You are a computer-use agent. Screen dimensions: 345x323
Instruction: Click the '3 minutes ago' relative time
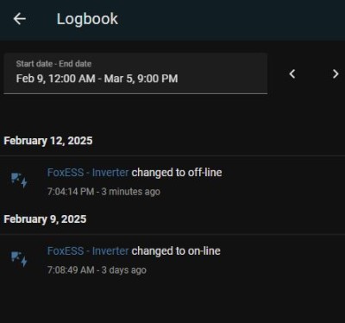pyautogui.click(x=131, y=192)
